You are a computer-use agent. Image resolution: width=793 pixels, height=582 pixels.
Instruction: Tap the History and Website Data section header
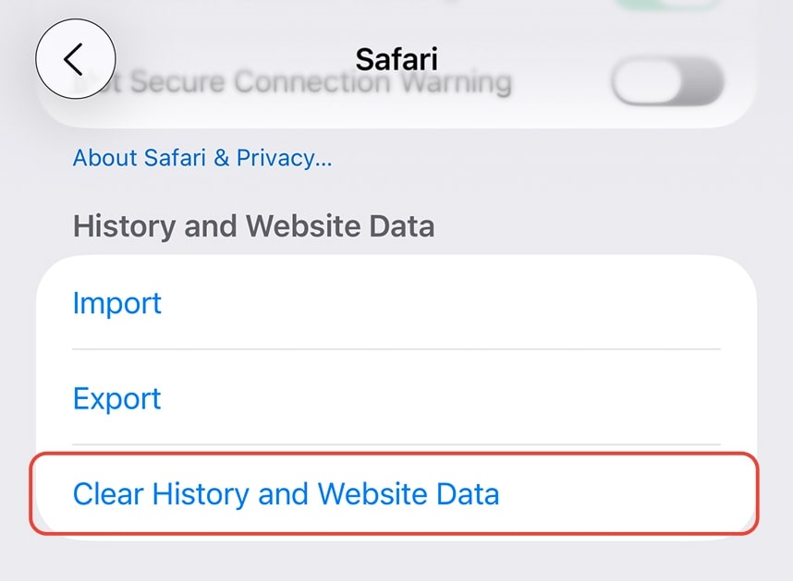[x=252, y=226]
